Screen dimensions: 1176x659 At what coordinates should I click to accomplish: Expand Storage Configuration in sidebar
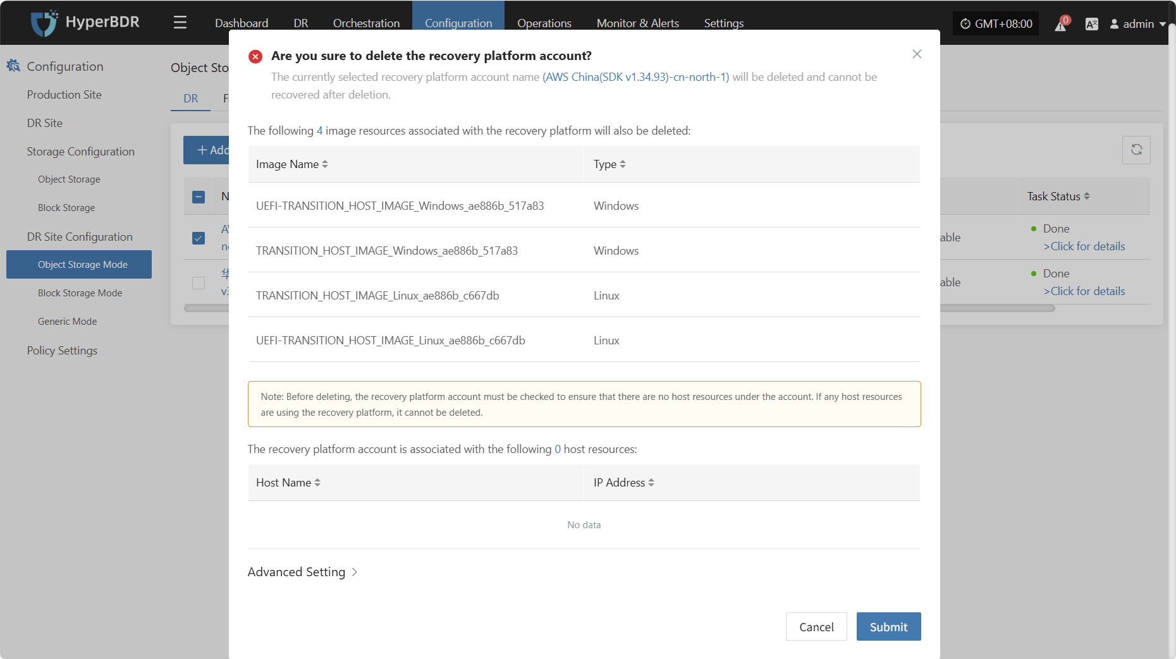81,152
